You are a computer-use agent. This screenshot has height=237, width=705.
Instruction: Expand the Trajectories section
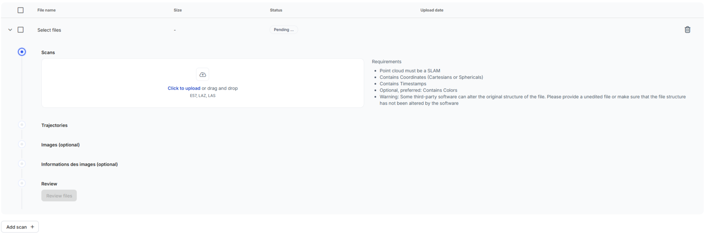point(54,125)
